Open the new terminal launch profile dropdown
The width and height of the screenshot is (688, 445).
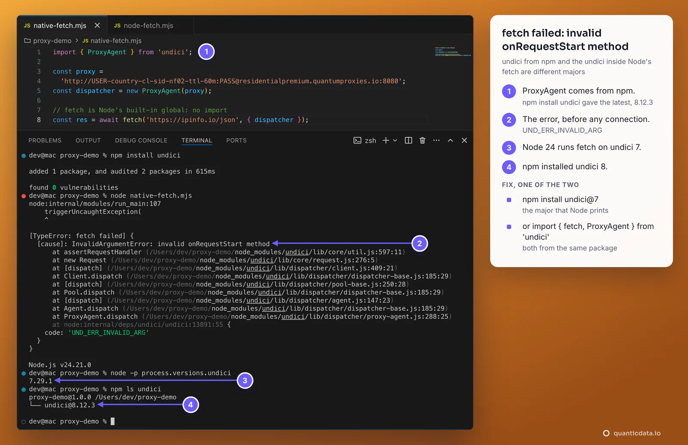click(395, 140)
